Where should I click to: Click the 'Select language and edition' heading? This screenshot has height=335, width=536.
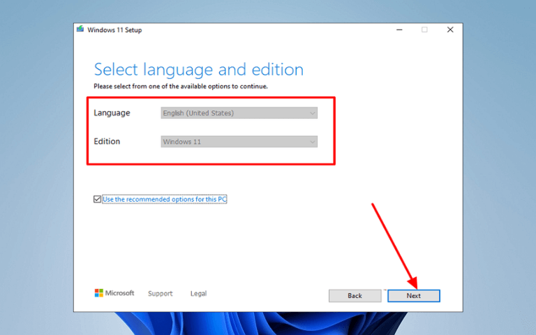199,70
